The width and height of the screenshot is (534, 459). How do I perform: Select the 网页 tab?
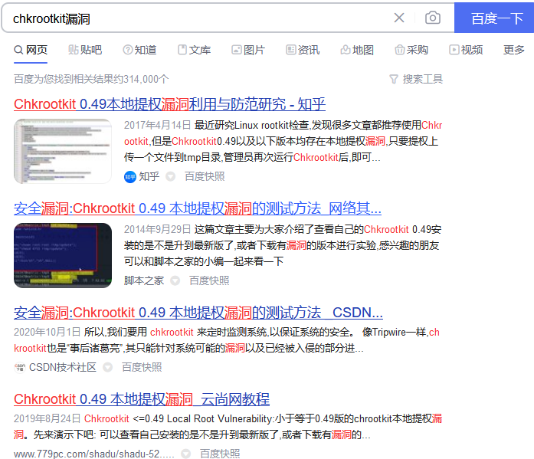click(x=31, y=50)
